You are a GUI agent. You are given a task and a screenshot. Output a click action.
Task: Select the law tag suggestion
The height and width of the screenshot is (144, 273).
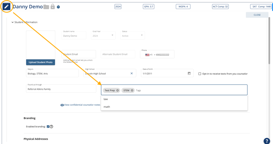click(174, 99)
